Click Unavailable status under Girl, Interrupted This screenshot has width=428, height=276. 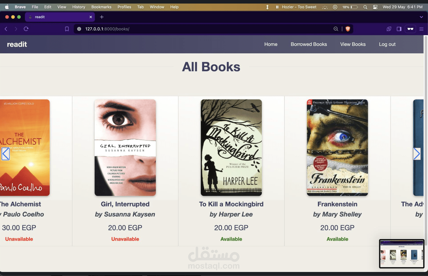tap(125, 239)
